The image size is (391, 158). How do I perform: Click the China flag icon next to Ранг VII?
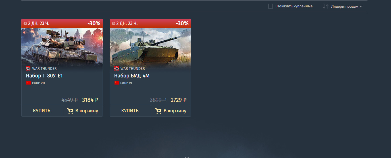click(x=28, y=83)
